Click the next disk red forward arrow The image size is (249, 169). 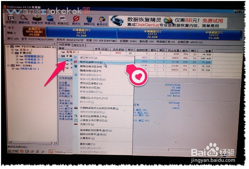pyautogui.click(x=13, y=28)
